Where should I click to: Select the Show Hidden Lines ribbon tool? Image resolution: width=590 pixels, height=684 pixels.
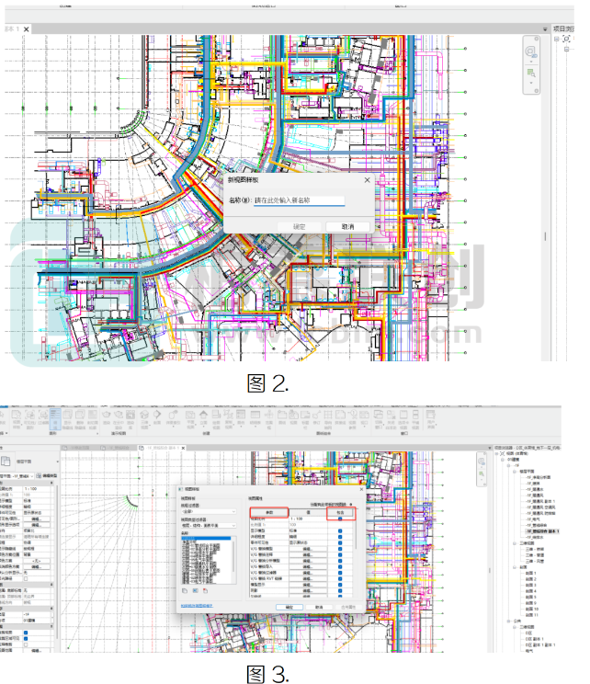click(68, 419)
